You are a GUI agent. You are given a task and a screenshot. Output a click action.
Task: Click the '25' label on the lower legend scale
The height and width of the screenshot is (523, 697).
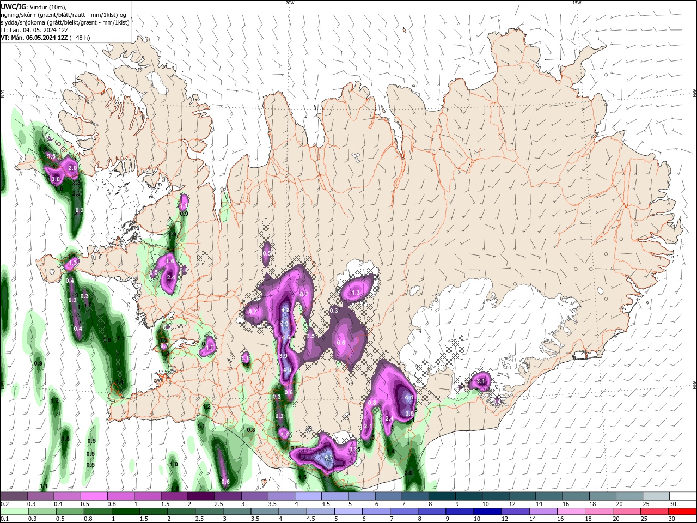644,519
